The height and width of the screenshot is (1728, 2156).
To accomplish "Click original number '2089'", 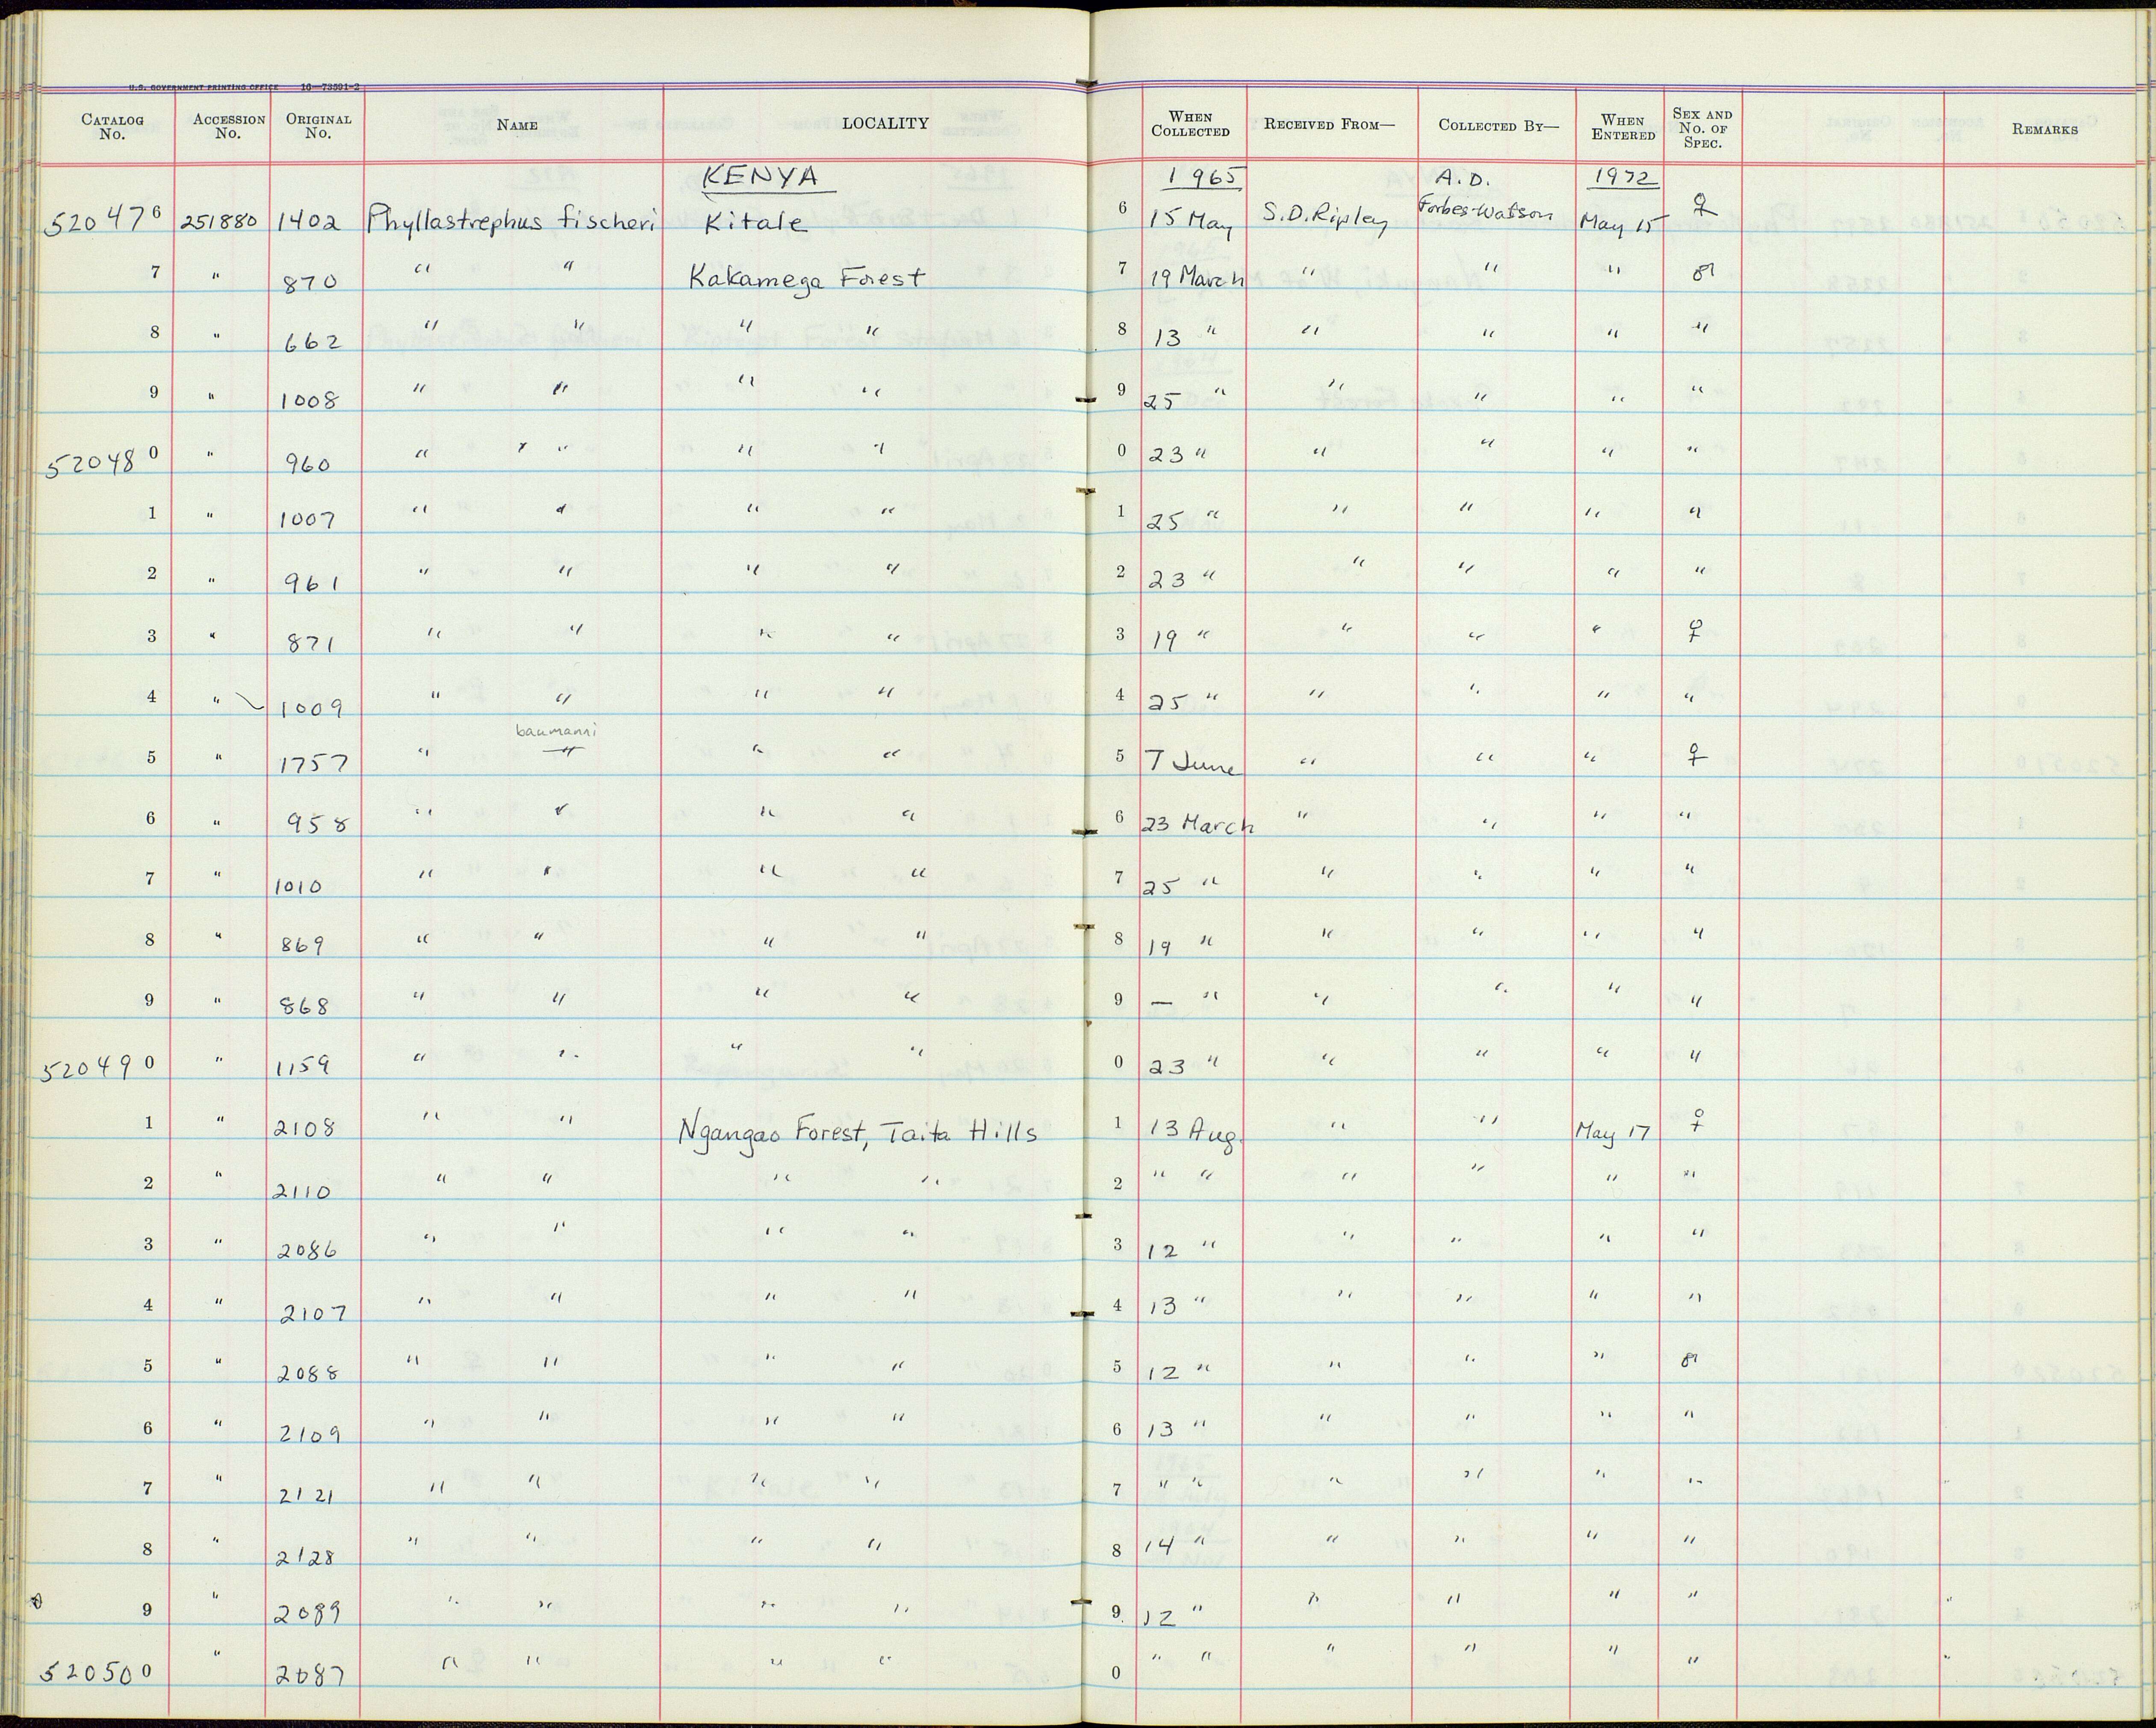I will tap(309, 1613).
